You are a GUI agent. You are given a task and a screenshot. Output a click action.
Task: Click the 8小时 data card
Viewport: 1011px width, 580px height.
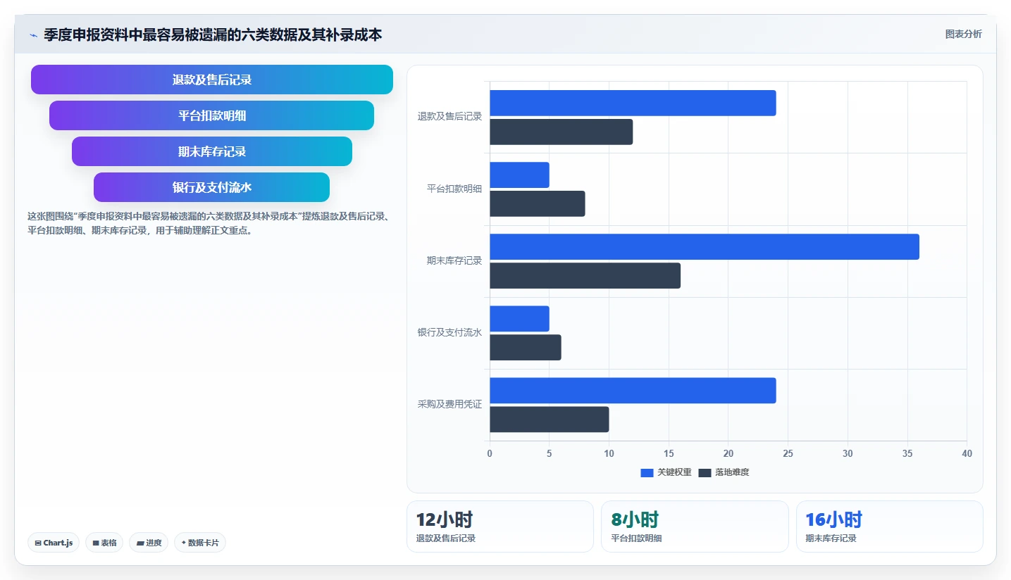(x=695, y=527)
